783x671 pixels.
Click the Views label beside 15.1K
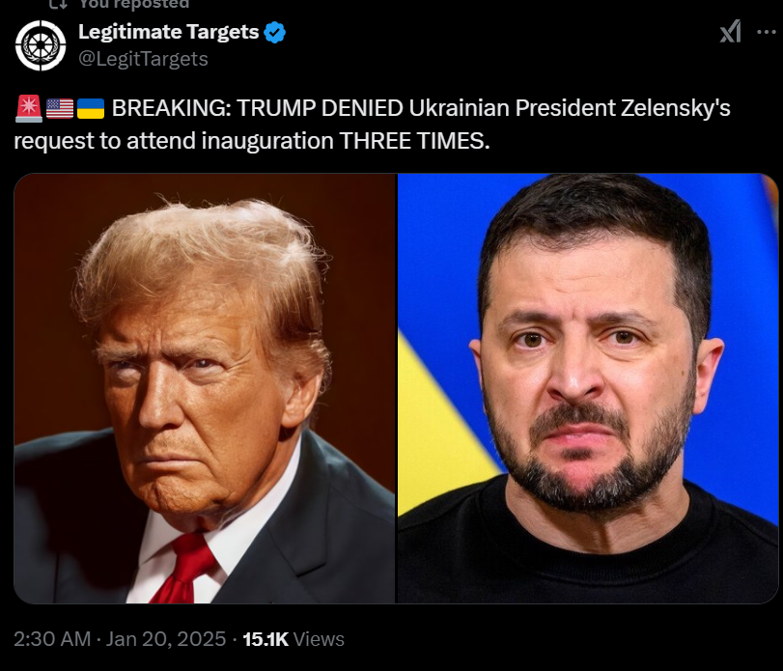[x=319, y=639]
